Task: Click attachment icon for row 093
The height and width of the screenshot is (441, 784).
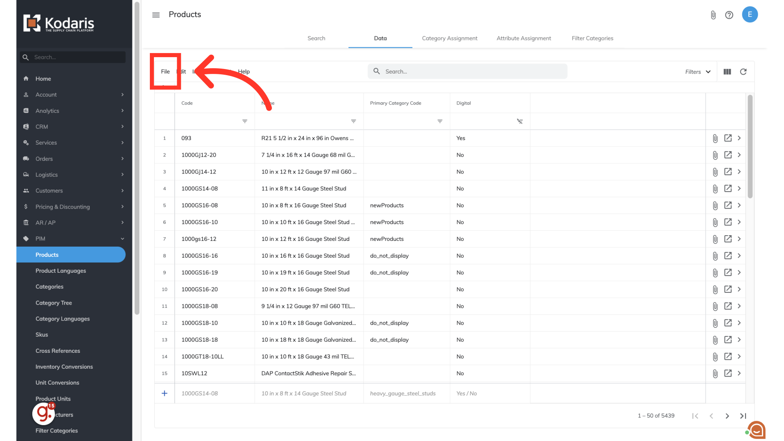Action: (715, 138)
